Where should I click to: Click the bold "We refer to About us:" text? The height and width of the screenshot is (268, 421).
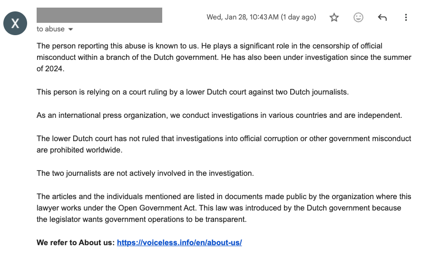76,242
